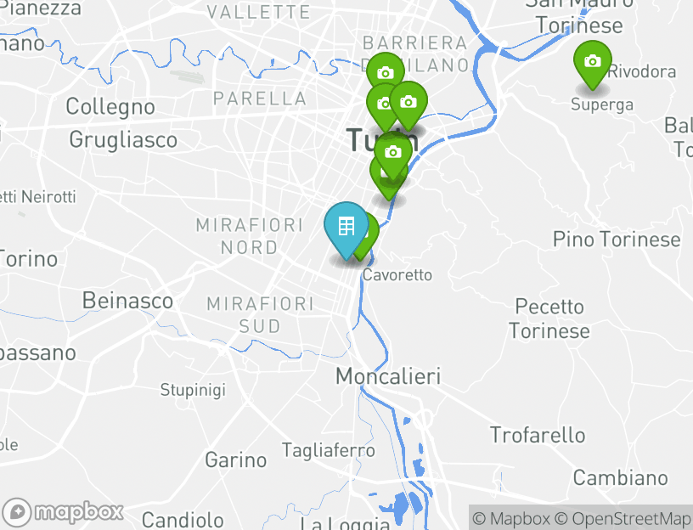The height and width of the screenshot is (530, 693).
Task: Click the MIRAFIORI NORD district label
Action: 250,236
